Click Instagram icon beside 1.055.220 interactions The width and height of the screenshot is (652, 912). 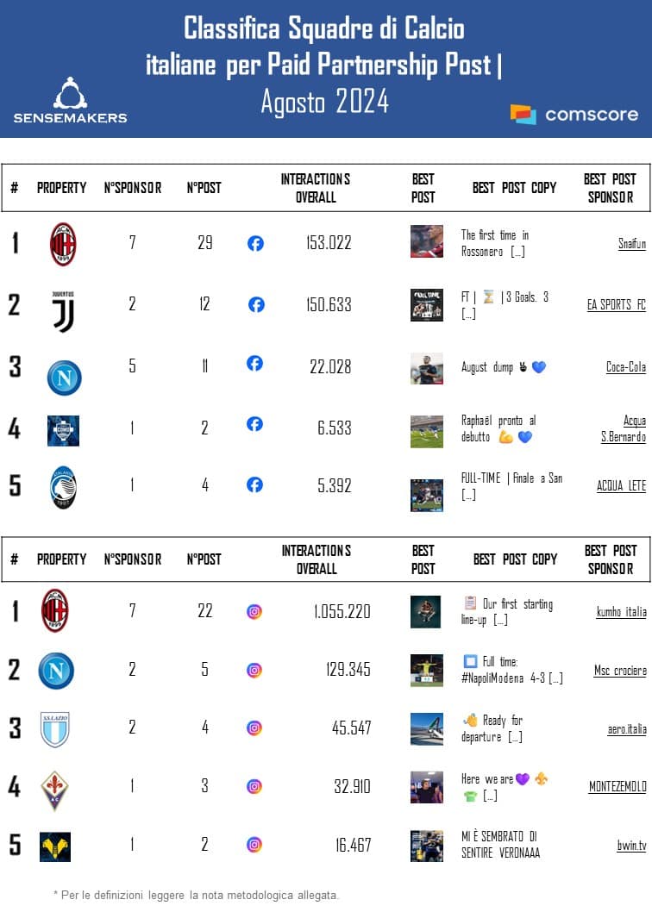(x=254, y=612)
